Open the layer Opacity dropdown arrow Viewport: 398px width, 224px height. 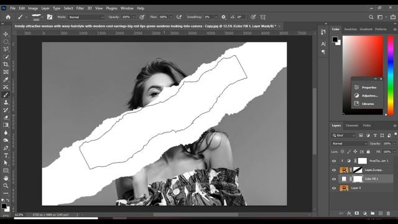click(x=394, y=144)
